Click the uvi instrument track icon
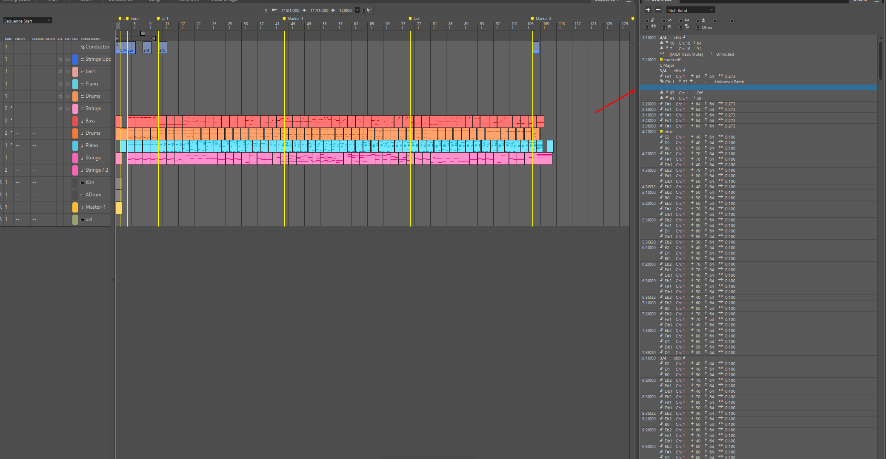Viewport: 886px width, 459px height. (x=82, y=220)
